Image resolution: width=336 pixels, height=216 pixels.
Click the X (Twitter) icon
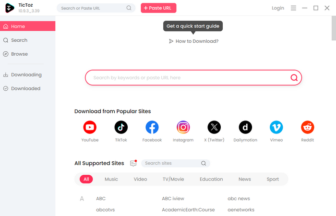214,127
